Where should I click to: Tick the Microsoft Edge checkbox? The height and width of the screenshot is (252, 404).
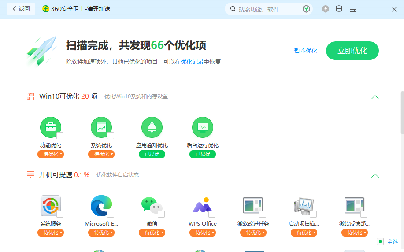click(111, 214)
